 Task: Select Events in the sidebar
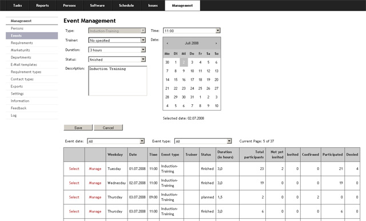click(x=32, y=35)
